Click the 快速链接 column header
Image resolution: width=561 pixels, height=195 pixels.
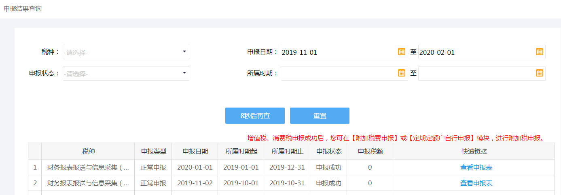click(x=474, y=151)
